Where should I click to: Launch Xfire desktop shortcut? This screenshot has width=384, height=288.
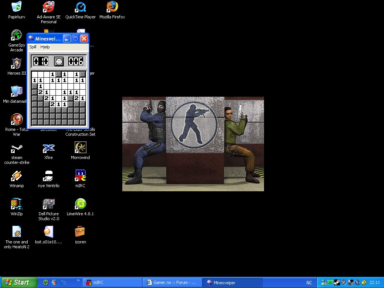click(48, 152)
